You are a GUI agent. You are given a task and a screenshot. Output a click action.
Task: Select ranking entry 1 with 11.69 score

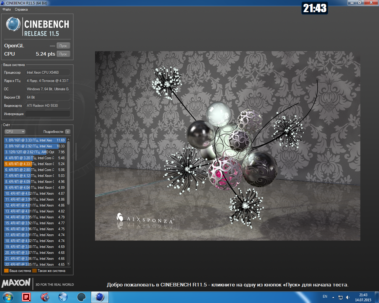[35, 140]
